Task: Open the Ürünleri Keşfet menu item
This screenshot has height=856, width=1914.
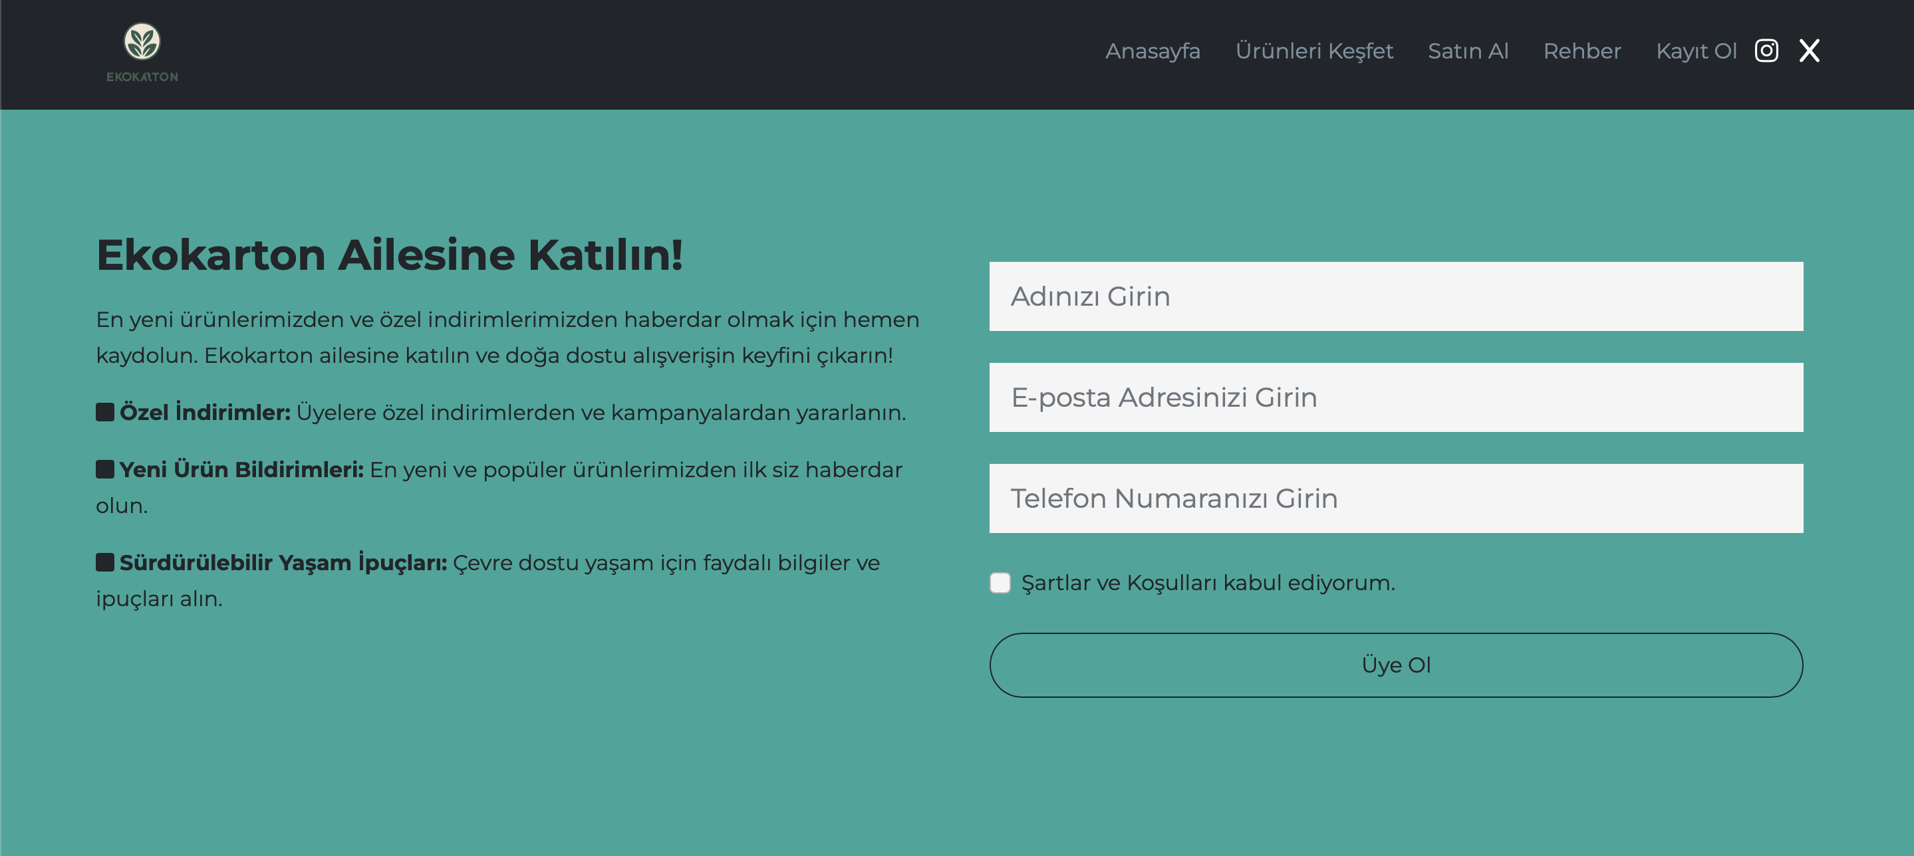Action: 1313,51
